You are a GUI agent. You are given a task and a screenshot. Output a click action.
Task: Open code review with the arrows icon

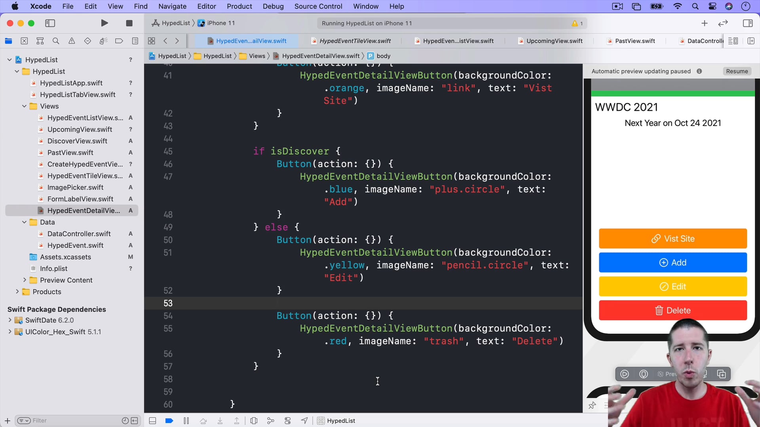723,23
